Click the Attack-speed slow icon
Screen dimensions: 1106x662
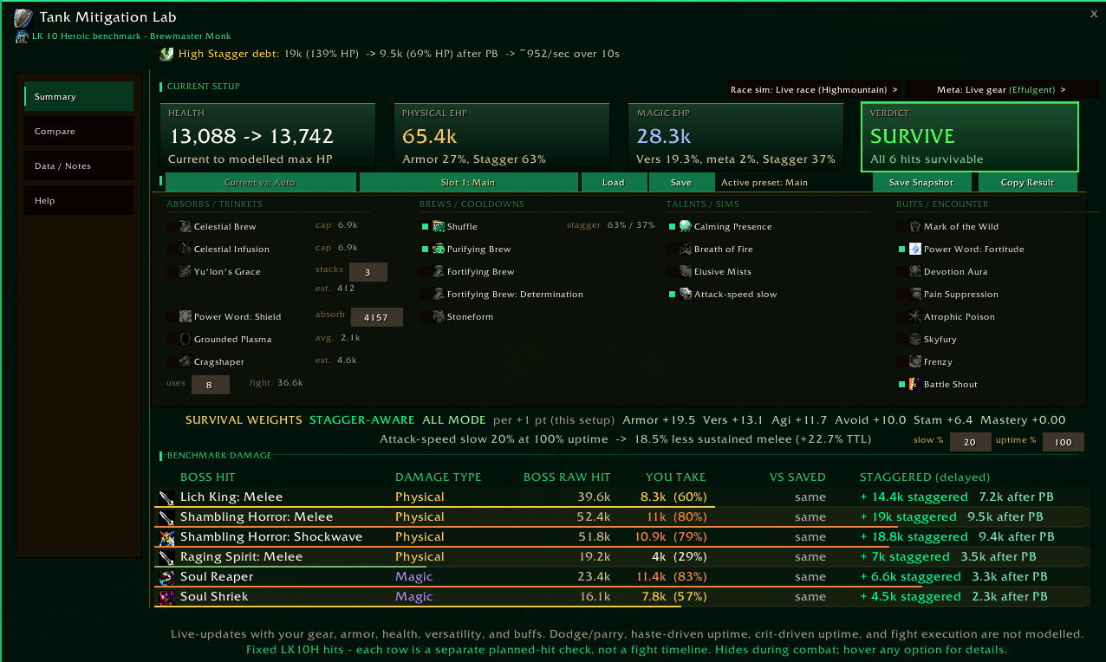pos(686,294)
